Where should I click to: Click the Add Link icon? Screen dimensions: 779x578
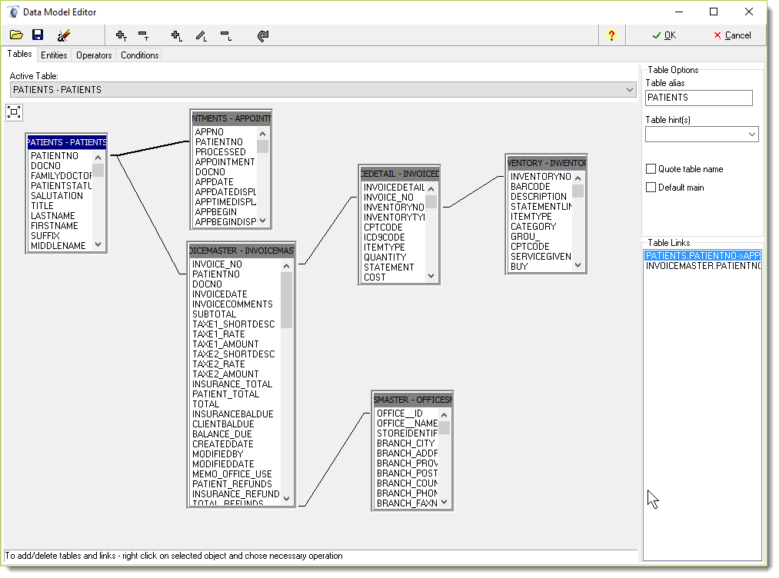[177, 35]
